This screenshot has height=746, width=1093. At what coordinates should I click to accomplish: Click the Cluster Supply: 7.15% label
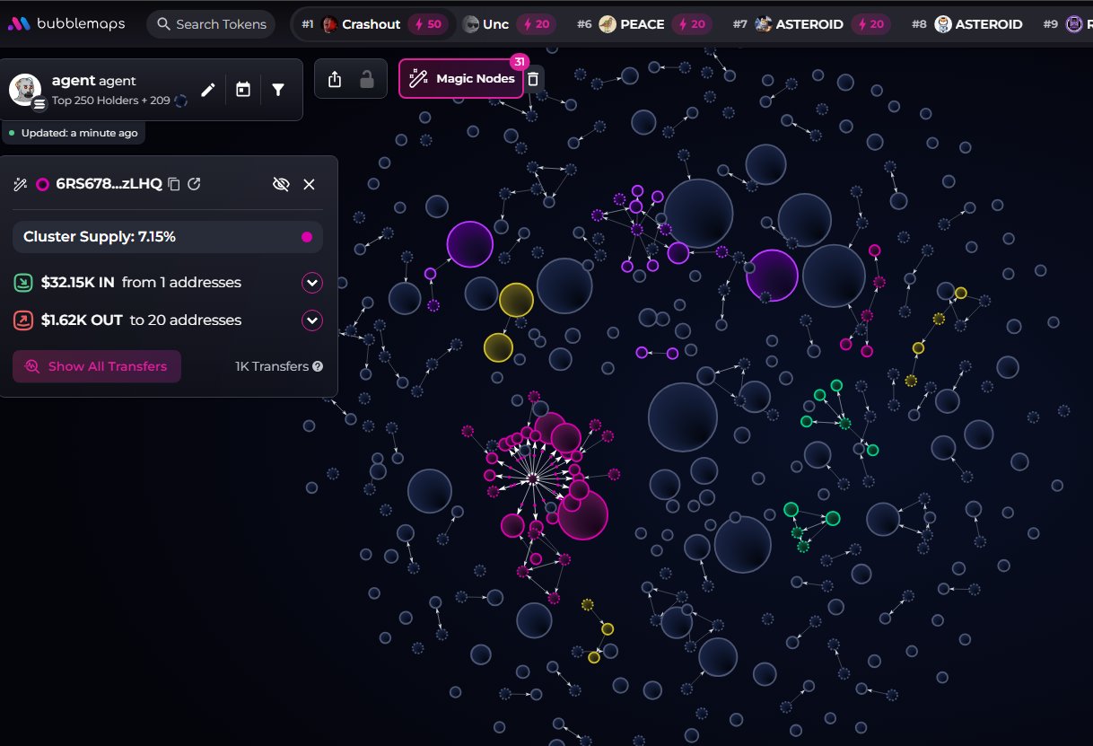tap(100, 237)
